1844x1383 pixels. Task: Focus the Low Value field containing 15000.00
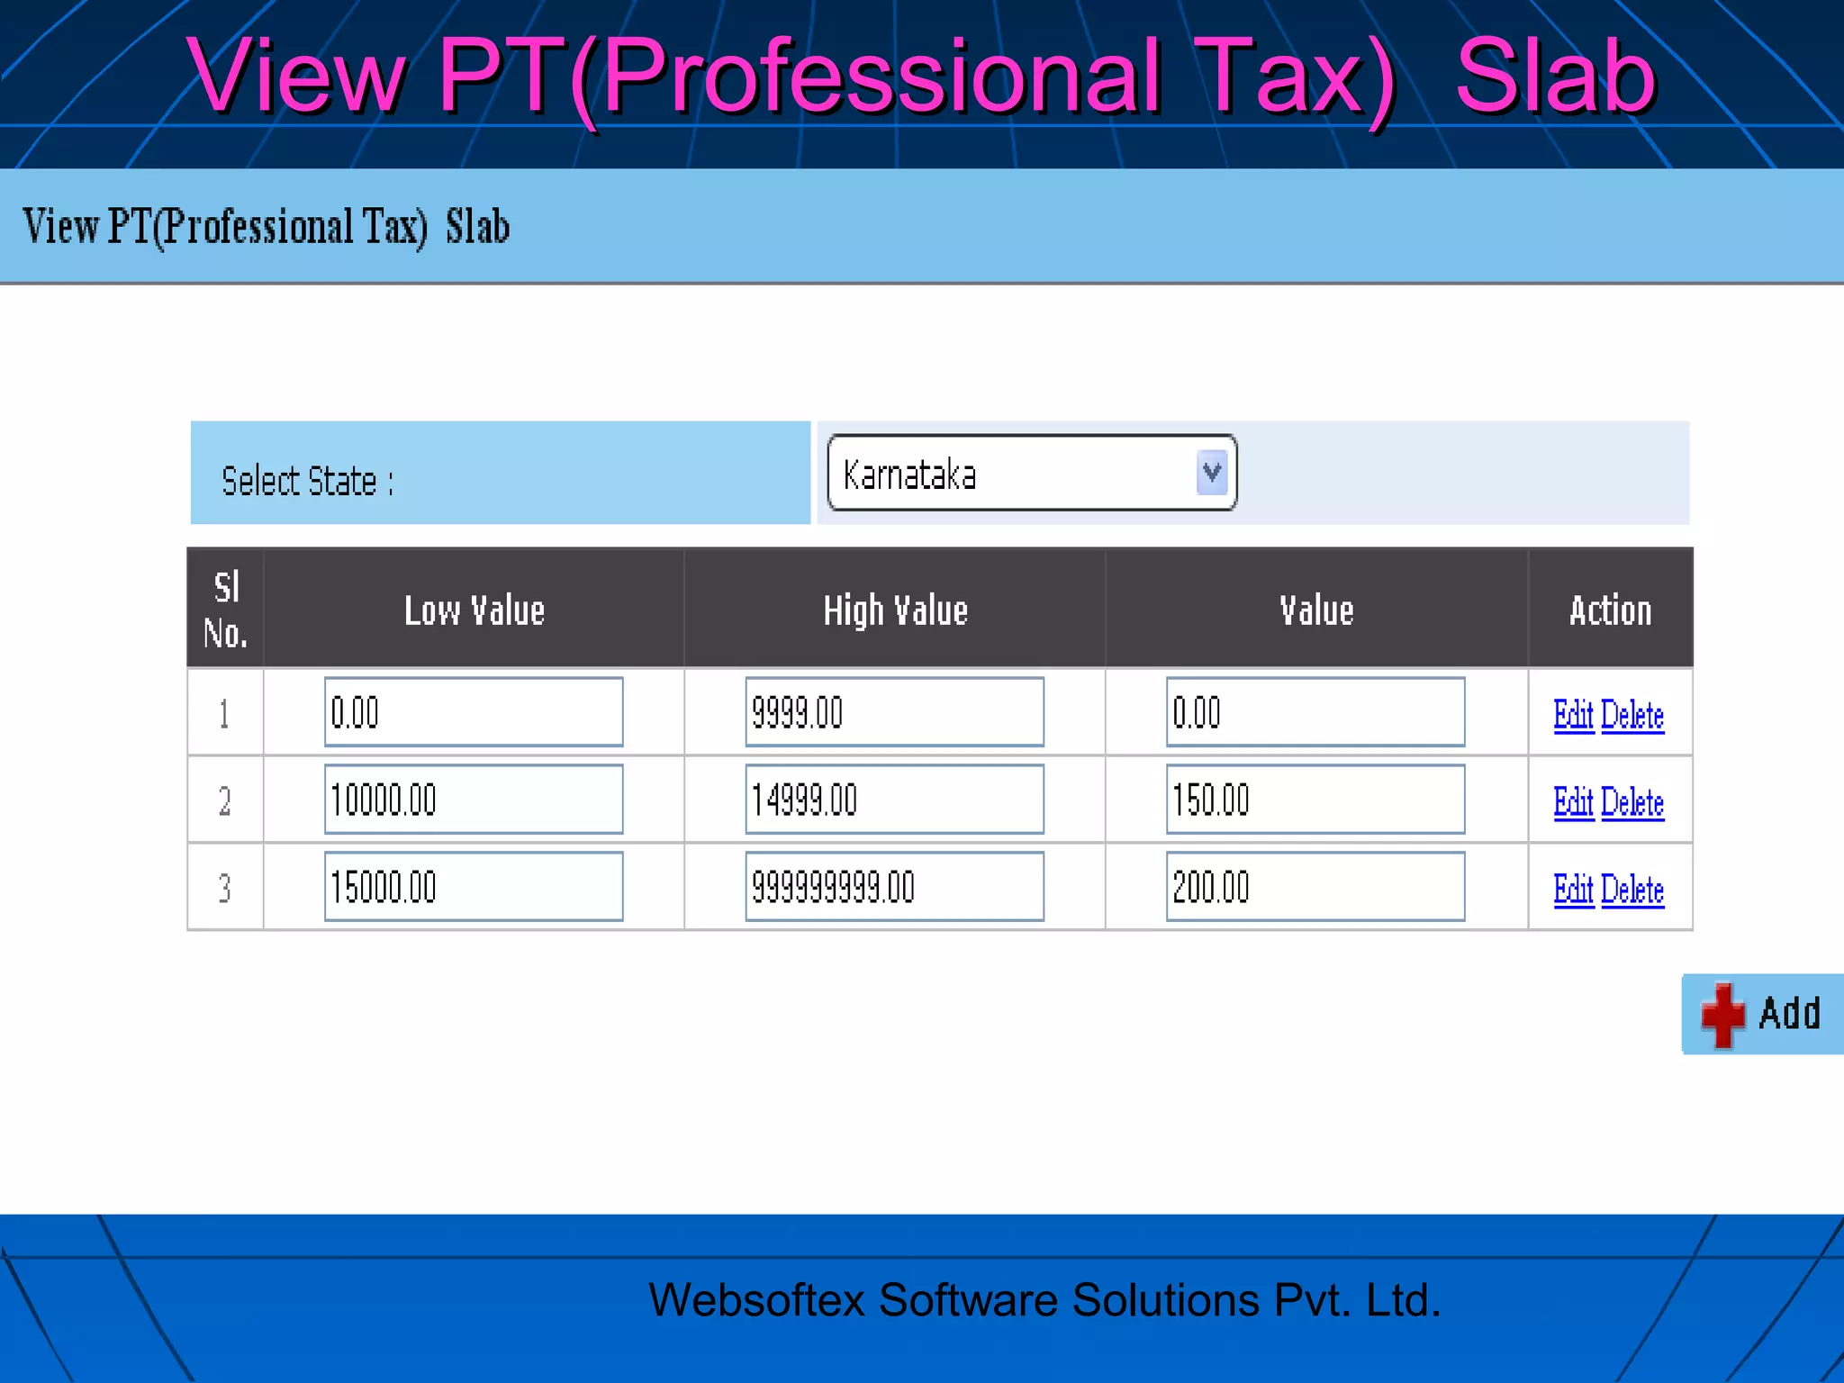tap(474, 887)
